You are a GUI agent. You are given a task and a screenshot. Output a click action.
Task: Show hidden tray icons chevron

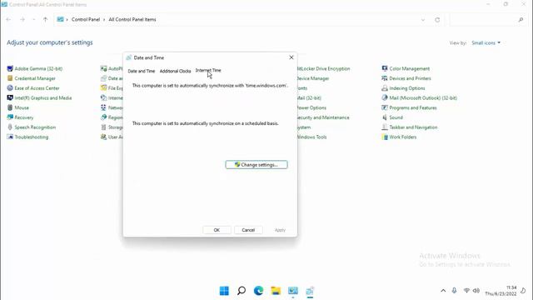[443, 291]
